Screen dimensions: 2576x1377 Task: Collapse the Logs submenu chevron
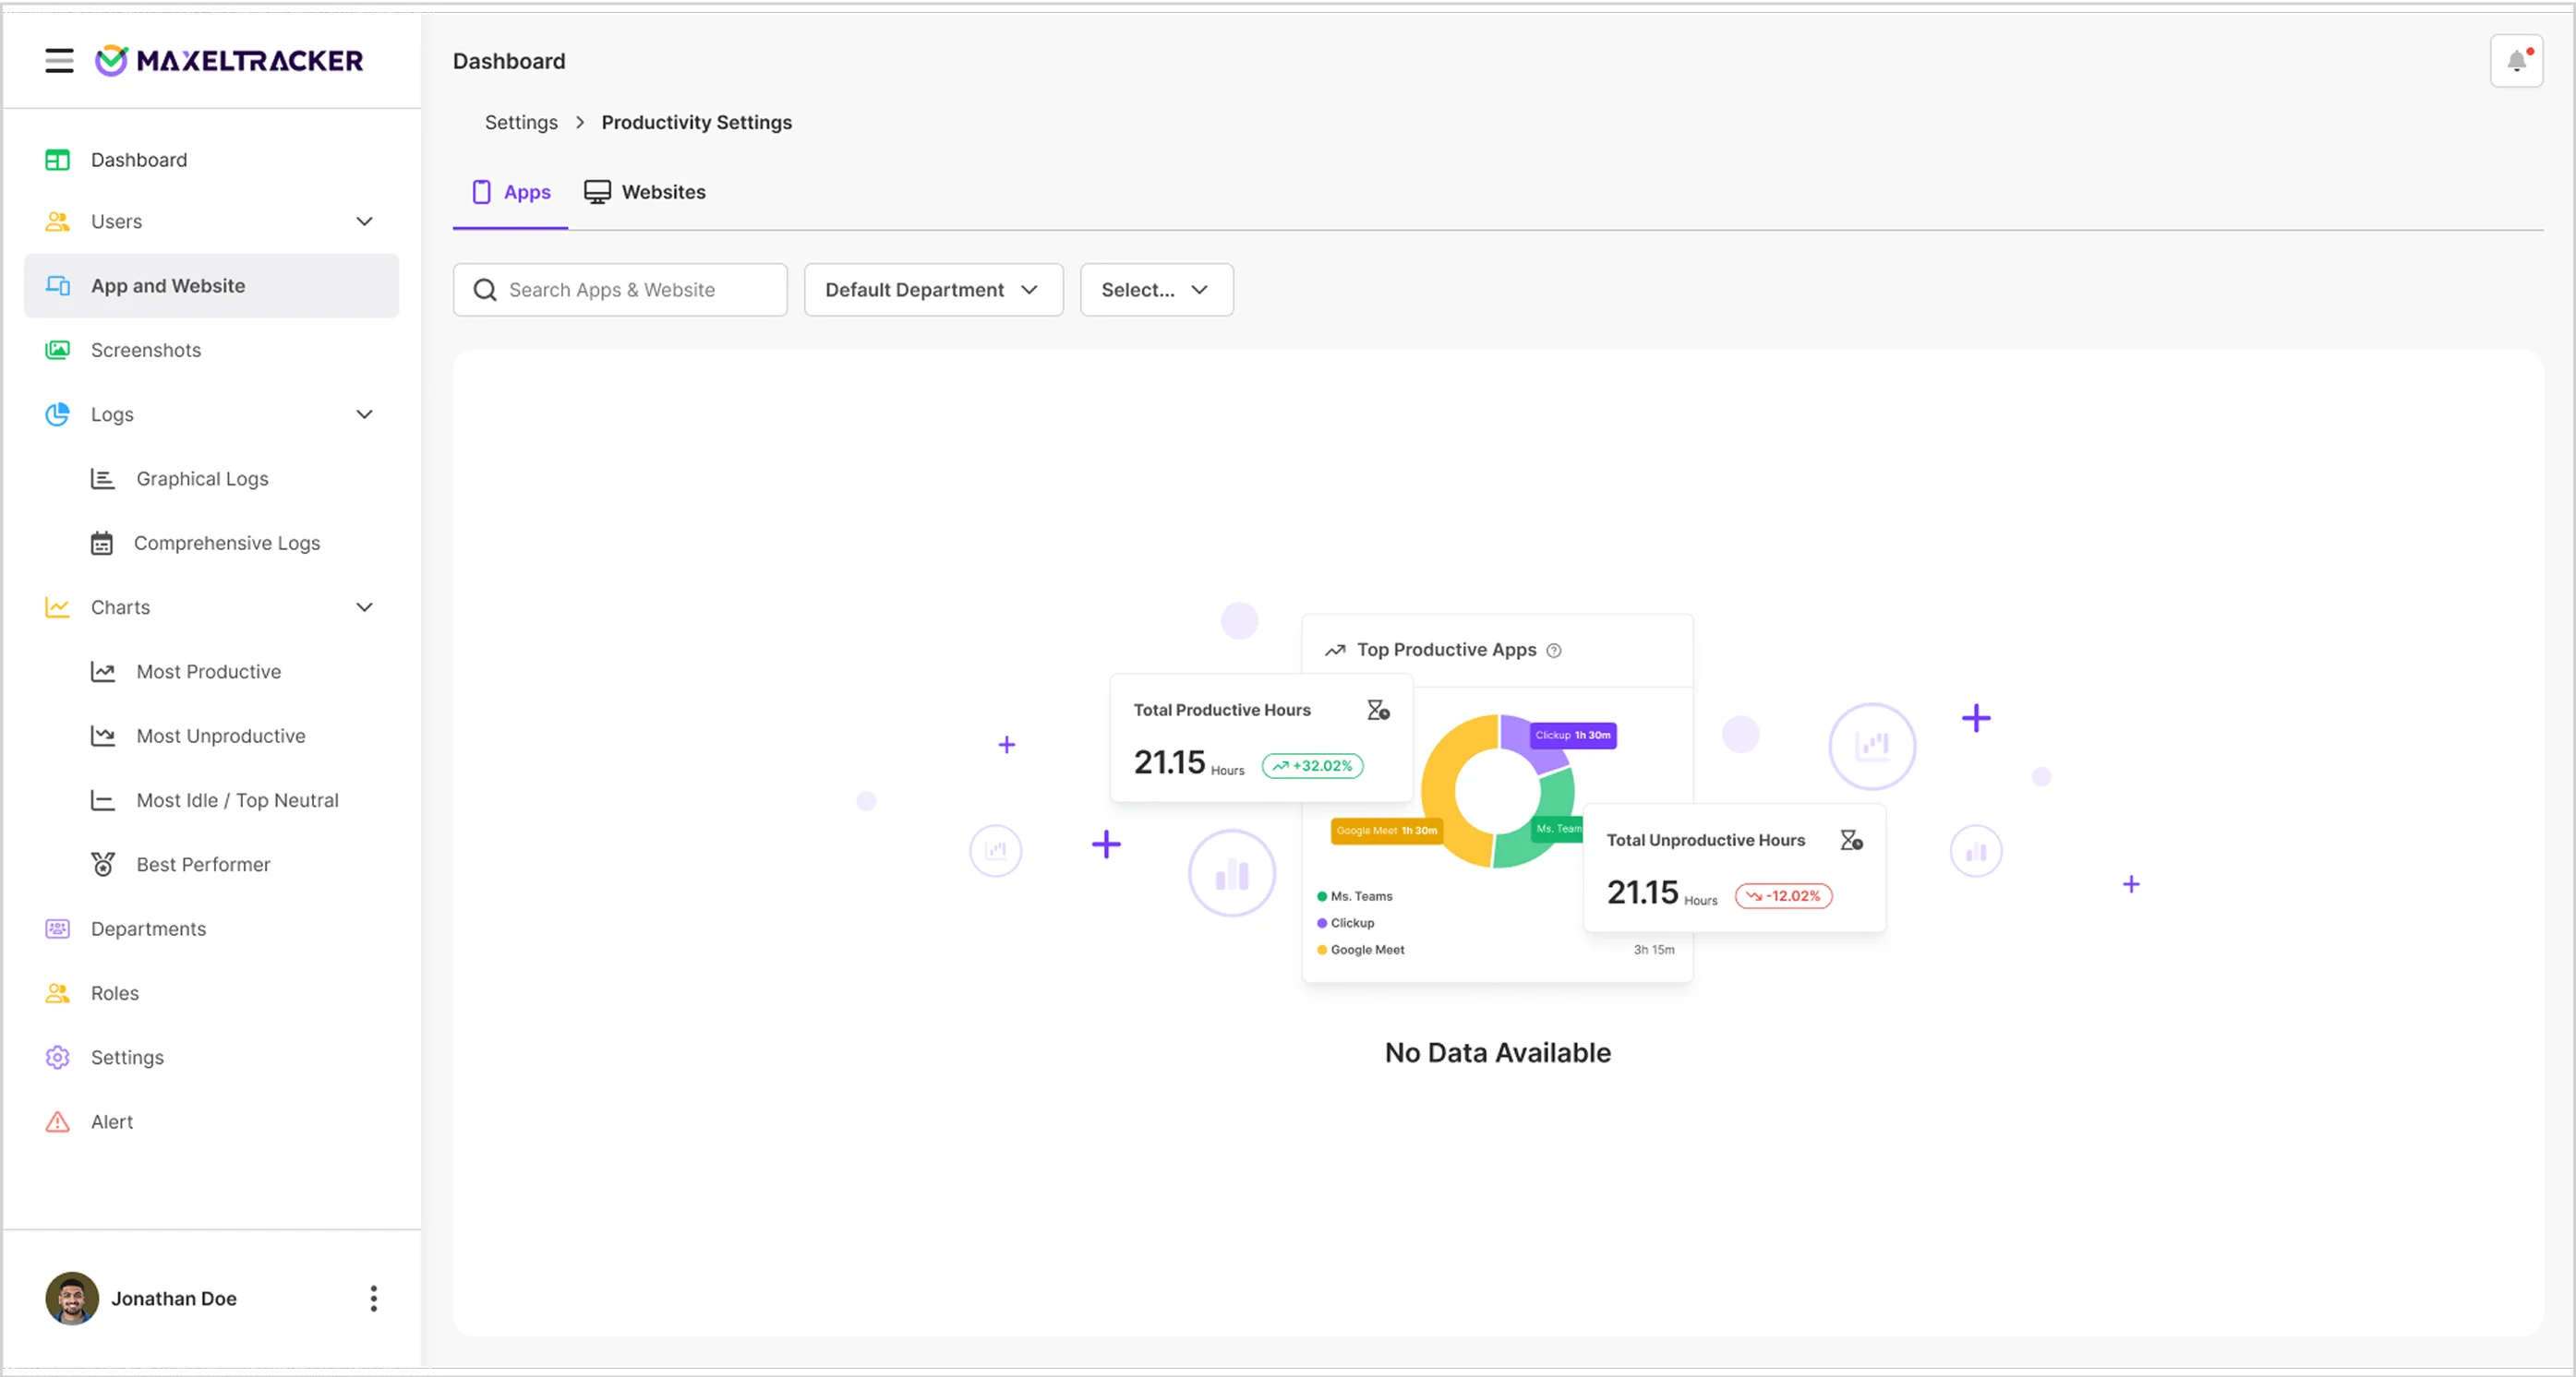click(x=365, y=414)
